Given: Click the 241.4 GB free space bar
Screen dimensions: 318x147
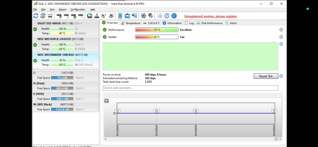Looking at the screenshot, I should click(62, 88).
